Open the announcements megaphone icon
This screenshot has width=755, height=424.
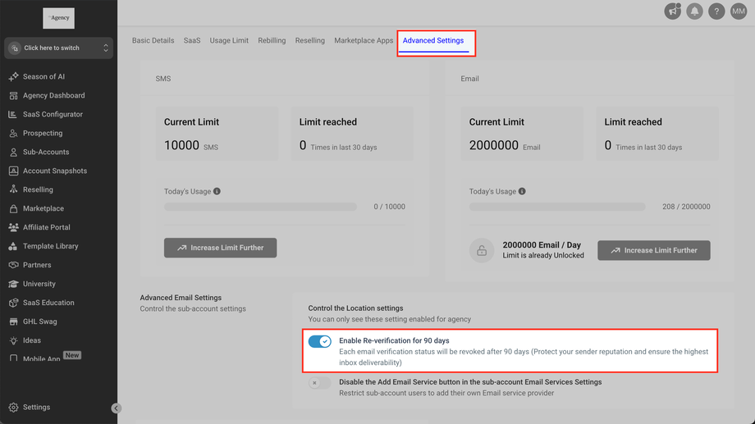[x=673, y=11]
